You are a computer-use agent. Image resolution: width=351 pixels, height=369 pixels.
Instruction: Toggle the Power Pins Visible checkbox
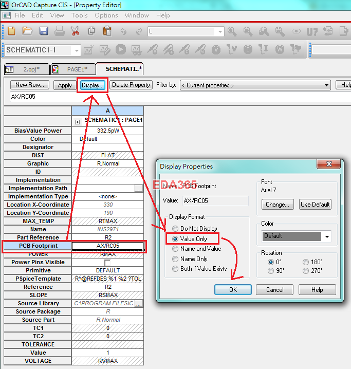click(107, 263)
